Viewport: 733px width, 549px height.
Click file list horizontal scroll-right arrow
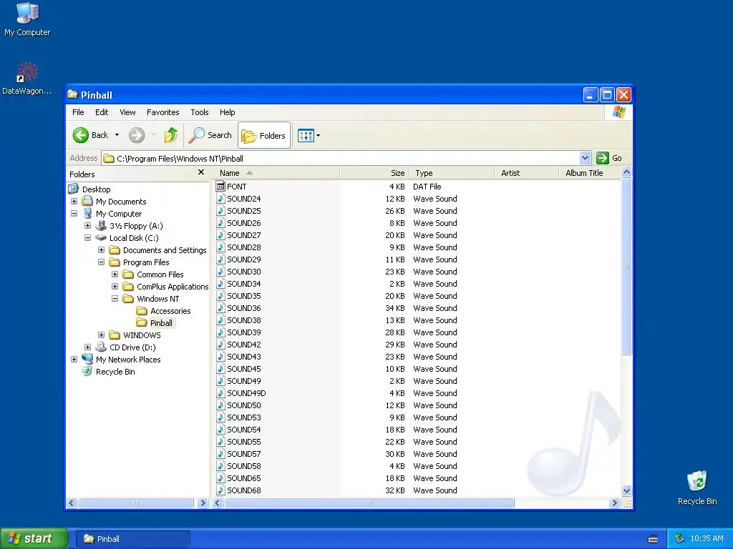tap(614, 503)
